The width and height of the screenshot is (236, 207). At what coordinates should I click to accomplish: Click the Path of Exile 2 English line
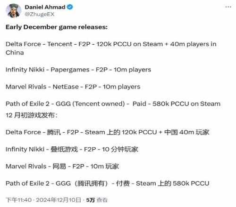(113, 104)
